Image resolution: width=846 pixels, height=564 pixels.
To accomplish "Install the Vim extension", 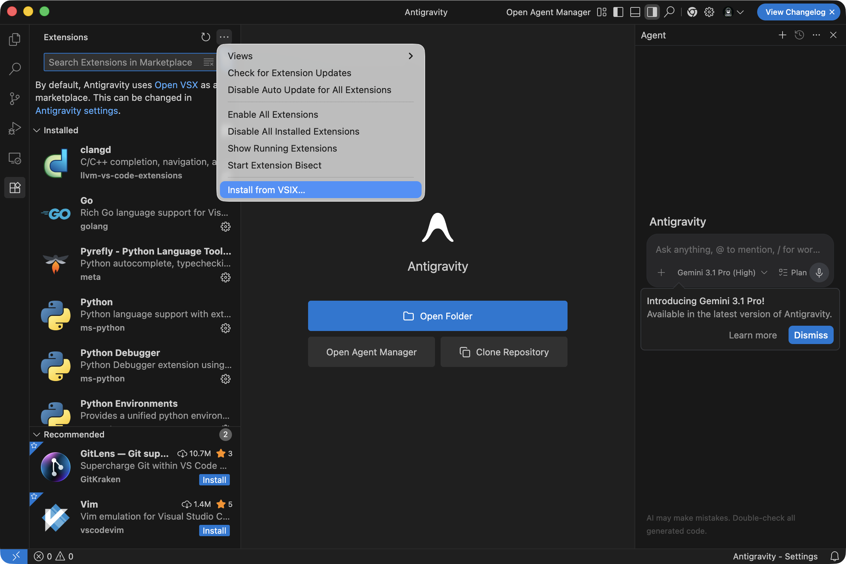I will [x=214, y=531].
